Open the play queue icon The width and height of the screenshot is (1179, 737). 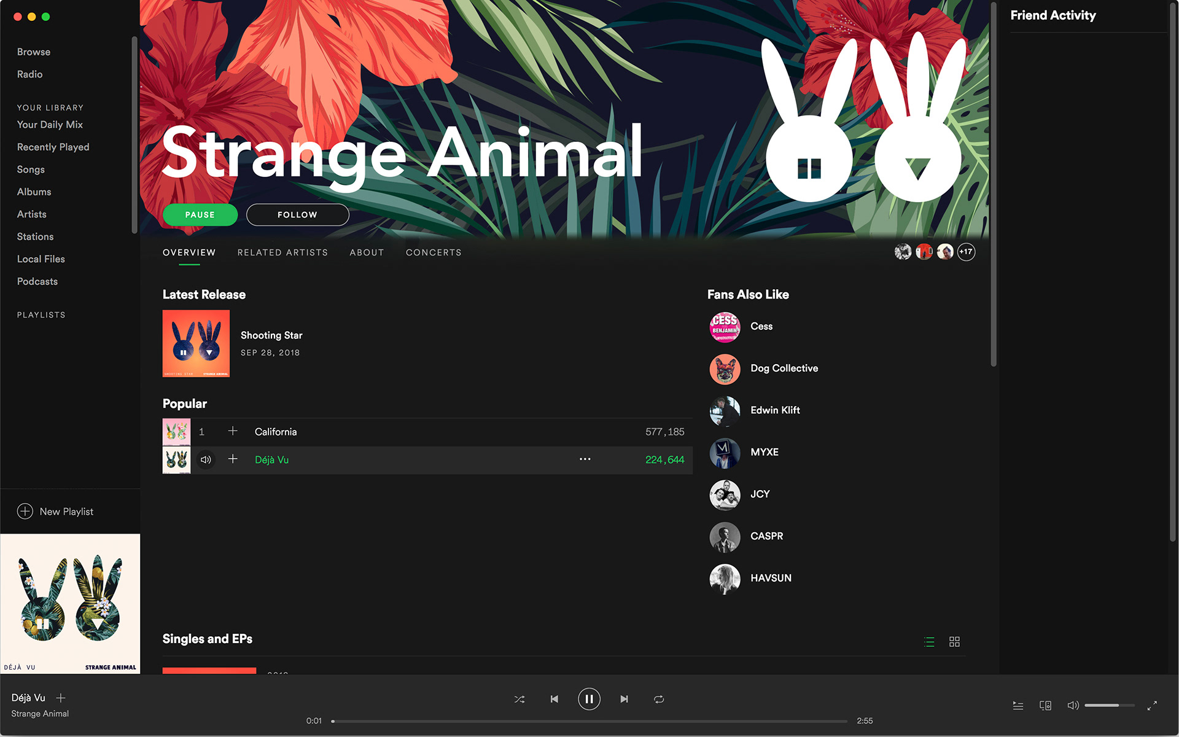(1018, 706)
